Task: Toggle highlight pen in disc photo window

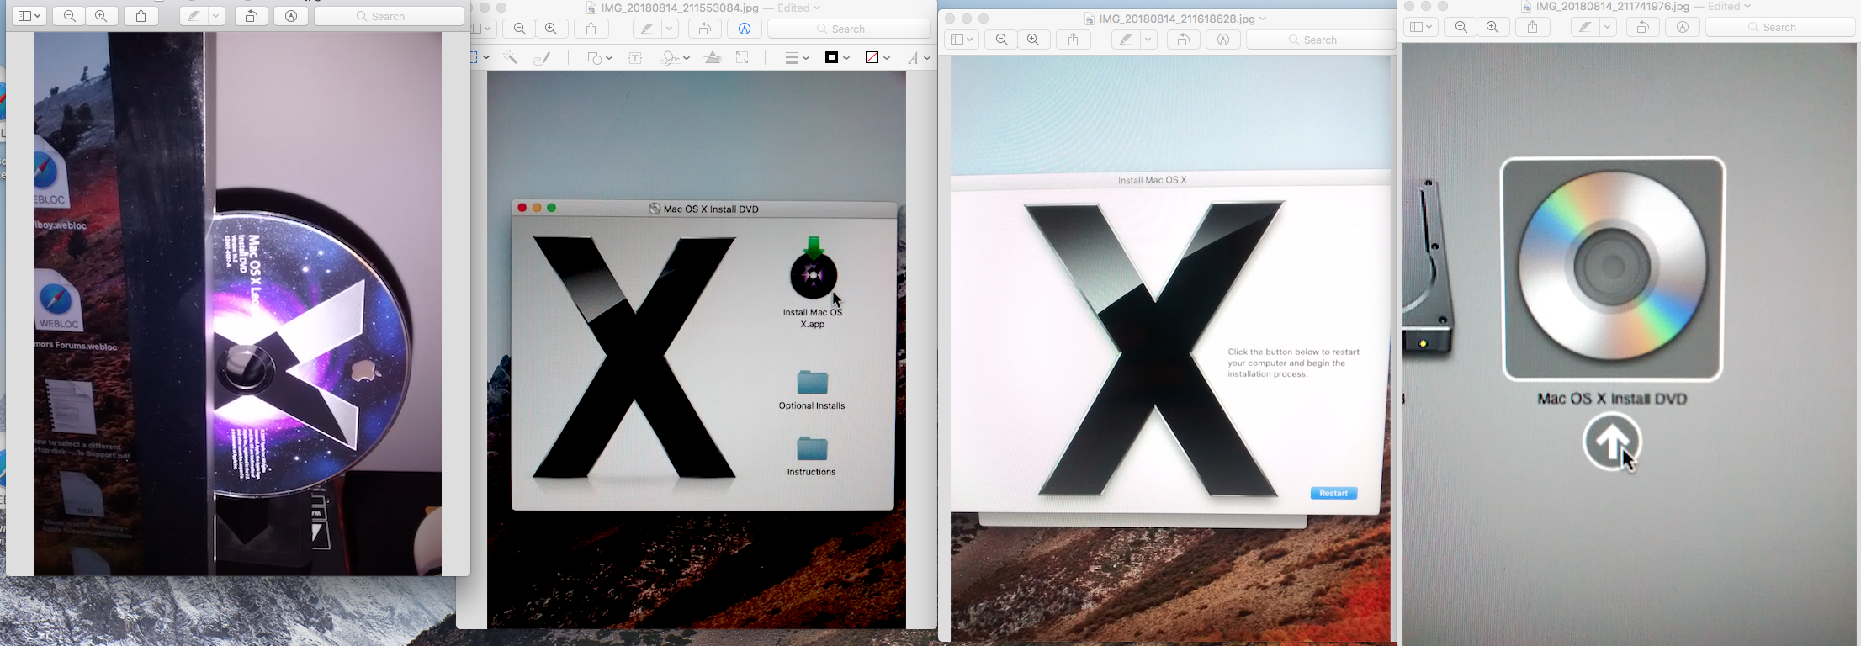Action: [x=194, y=16]
